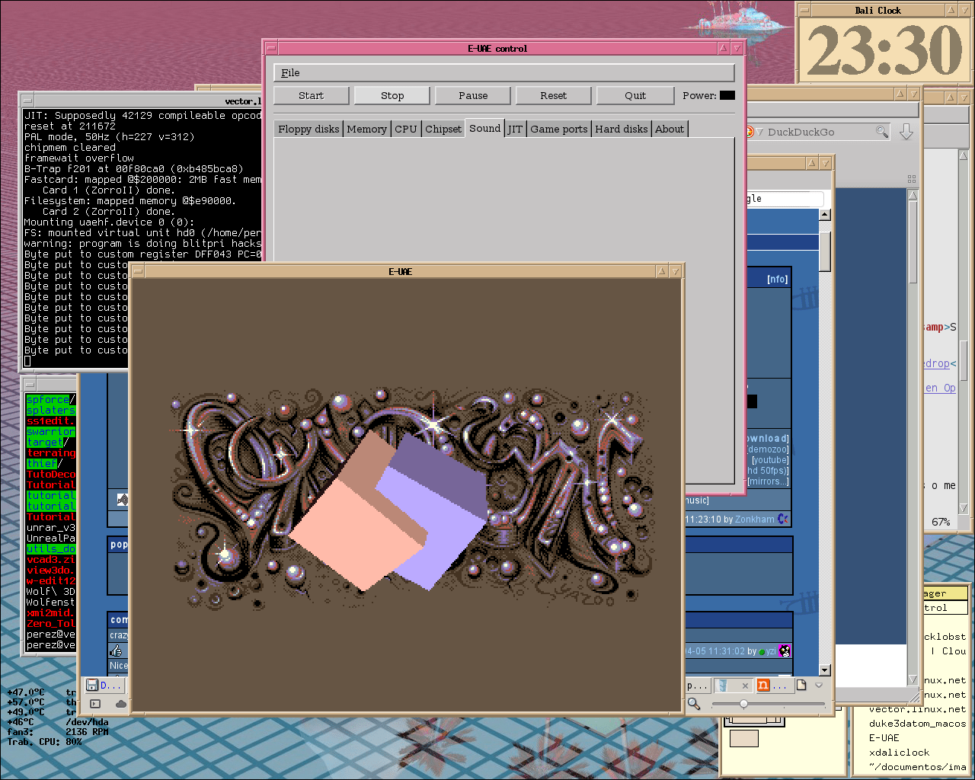Select the Sound tab
This screenshot has height=780, width=975.
coord(484,128)
